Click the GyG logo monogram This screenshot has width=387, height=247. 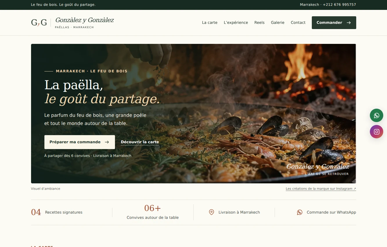point(39,23)
